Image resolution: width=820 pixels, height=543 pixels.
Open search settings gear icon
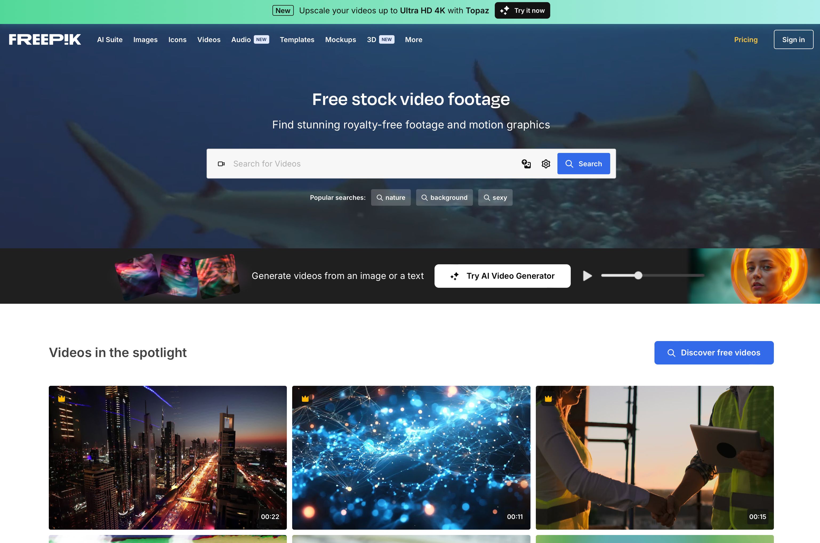tap(546, 164)
